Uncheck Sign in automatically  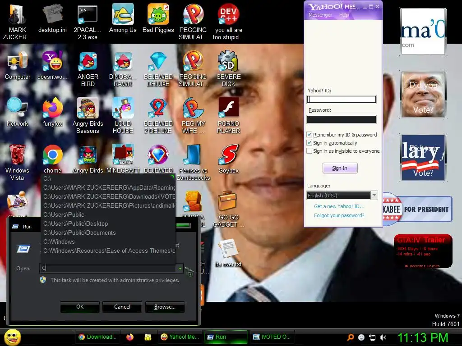[309, 143]
